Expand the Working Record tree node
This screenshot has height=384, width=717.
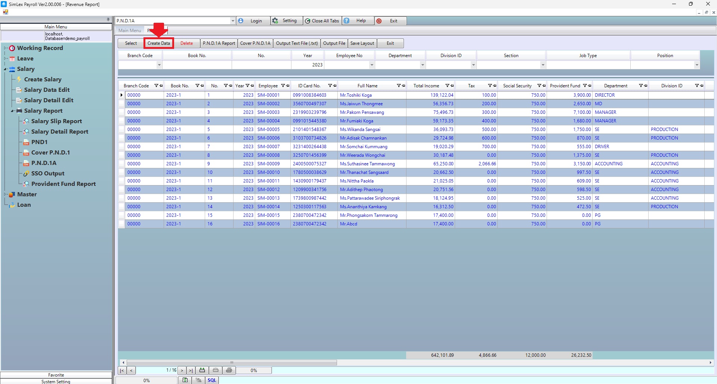pos(5,48)
